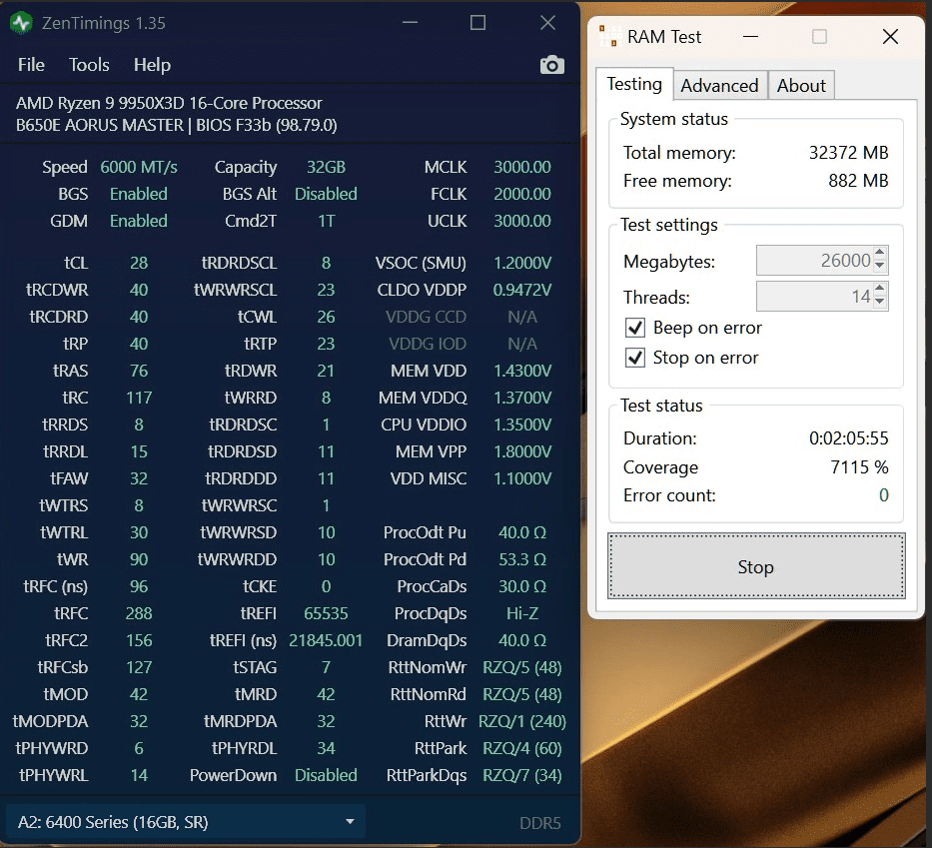Click the Cmd2T value 1T
Screen dimensions: 932x848
(x=326, y=221)
